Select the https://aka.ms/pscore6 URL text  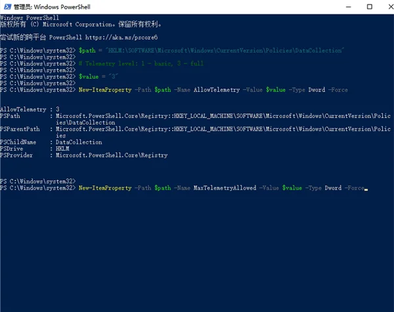(x=121, y=37)
